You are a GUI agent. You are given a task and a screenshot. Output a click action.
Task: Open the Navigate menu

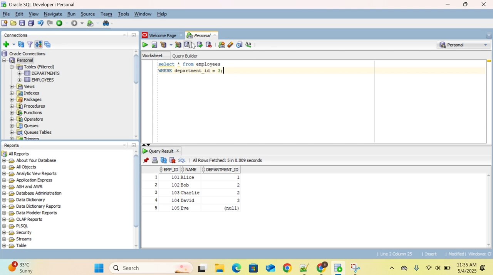(53, 14)
